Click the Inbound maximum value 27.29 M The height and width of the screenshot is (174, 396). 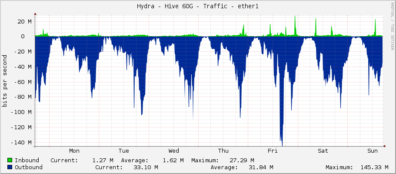coord(240,160)
